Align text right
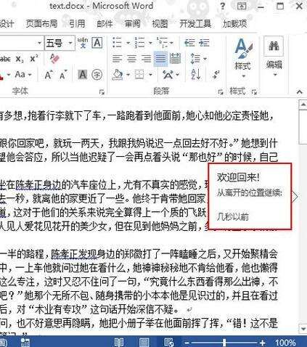 147,59
